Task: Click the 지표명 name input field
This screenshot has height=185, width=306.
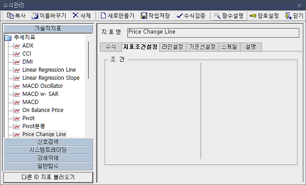Action: point(213,33)
